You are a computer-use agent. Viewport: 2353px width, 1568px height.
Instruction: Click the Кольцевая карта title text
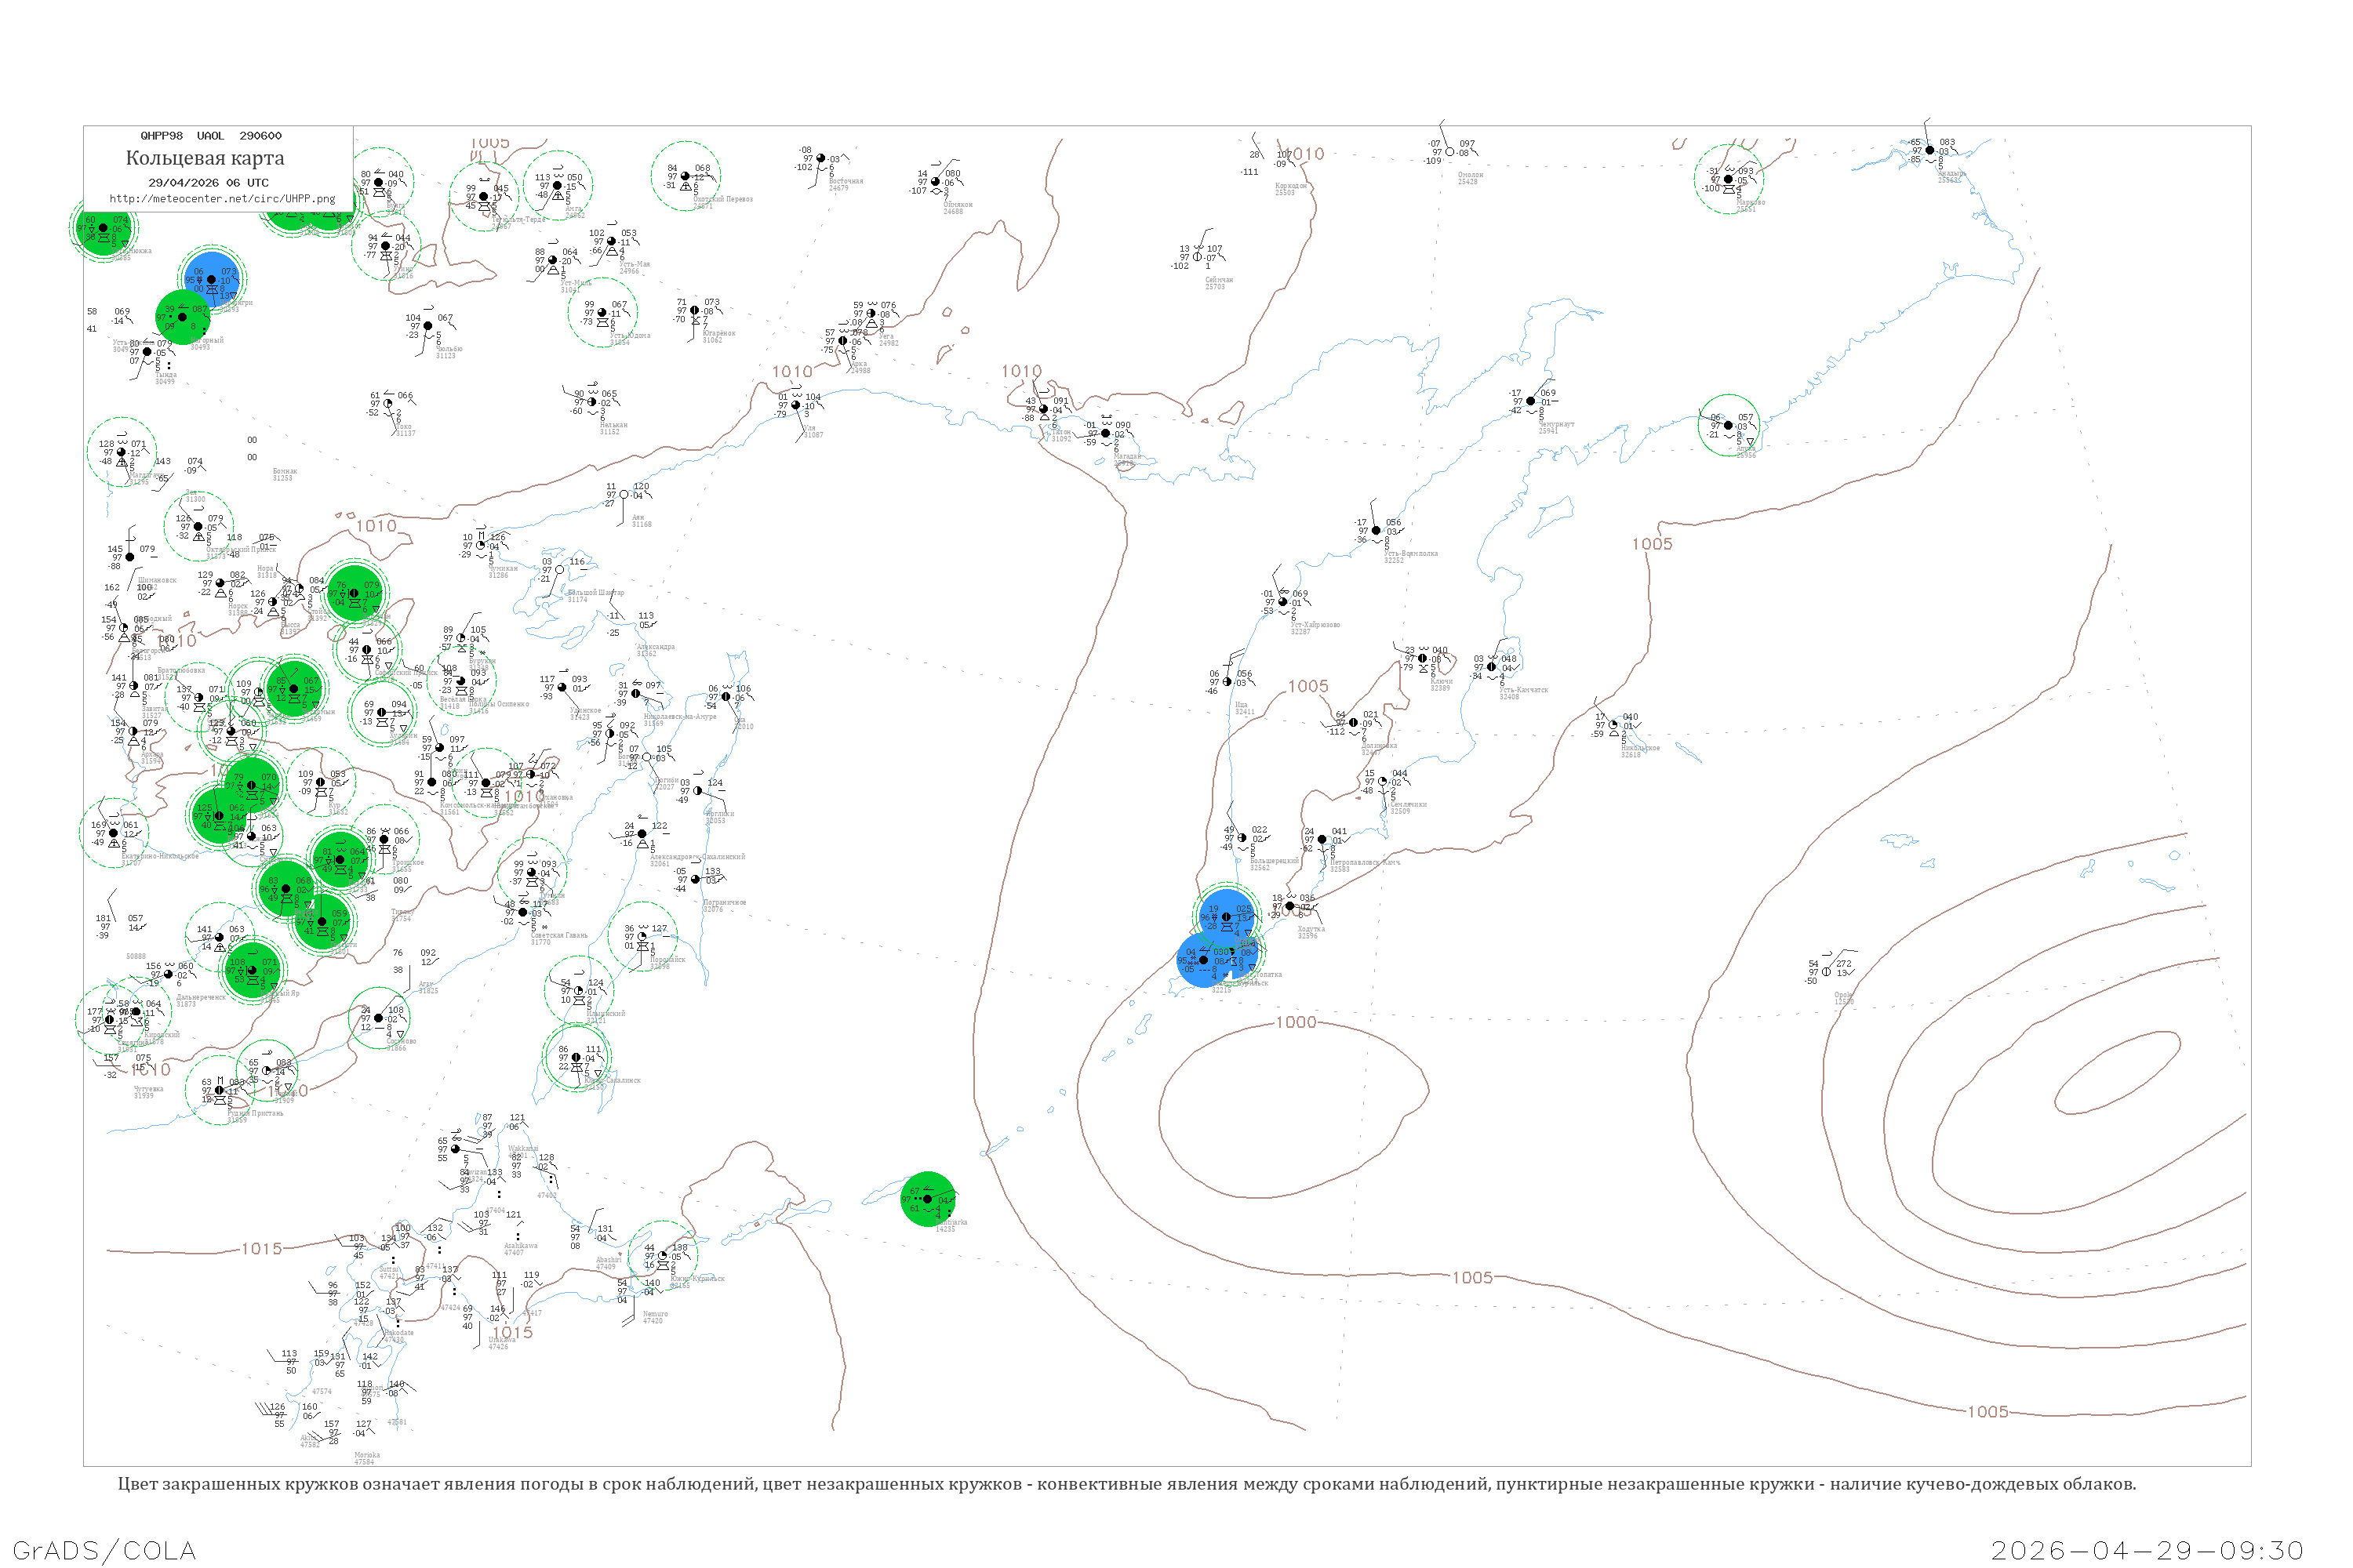pyautogui.click(x=205, y=158)
